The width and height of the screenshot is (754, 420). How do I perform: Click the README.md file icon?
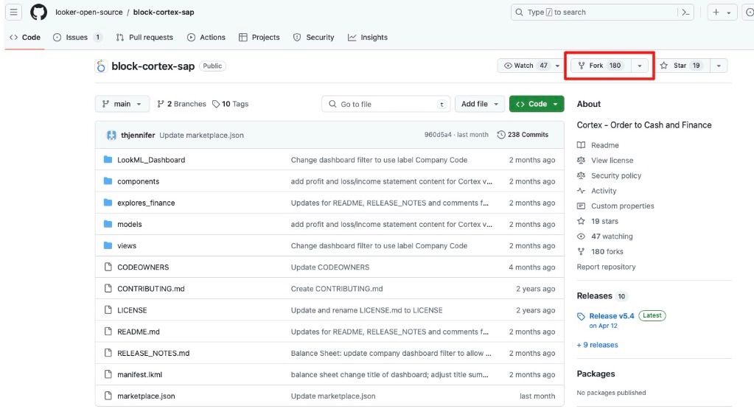[x=108, y=331]
